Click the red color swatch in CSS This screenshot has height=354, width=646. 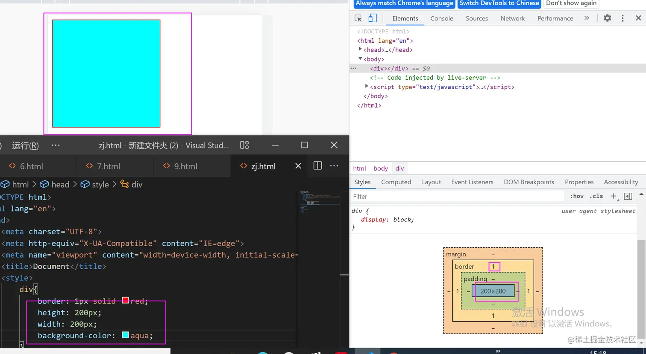click(x=125, y=300)
